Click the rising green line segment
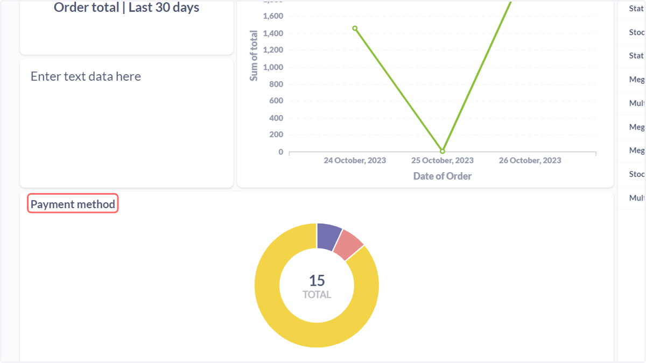The width and height of the screenshot is (646, 363). pos(476,75)
